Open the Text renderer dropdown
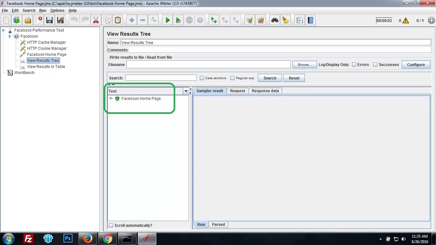The width and height of the screenshot is (436, 245). pos(186,91)
